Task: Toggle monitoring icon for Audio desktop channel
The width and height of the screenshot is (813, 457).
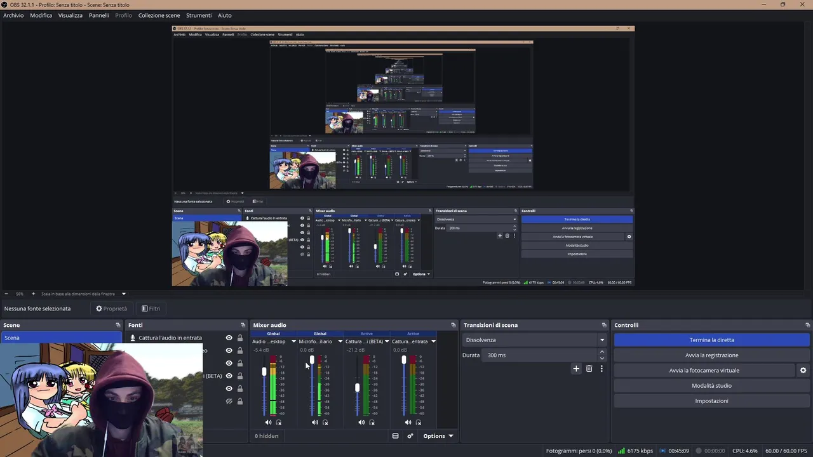Action: pyautogui.click(x=279, y=422)
